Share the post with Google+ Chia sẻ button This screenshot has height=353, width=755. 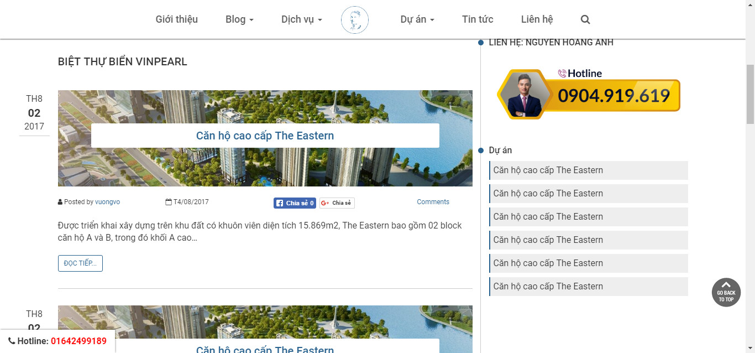(x=337, y=203)
